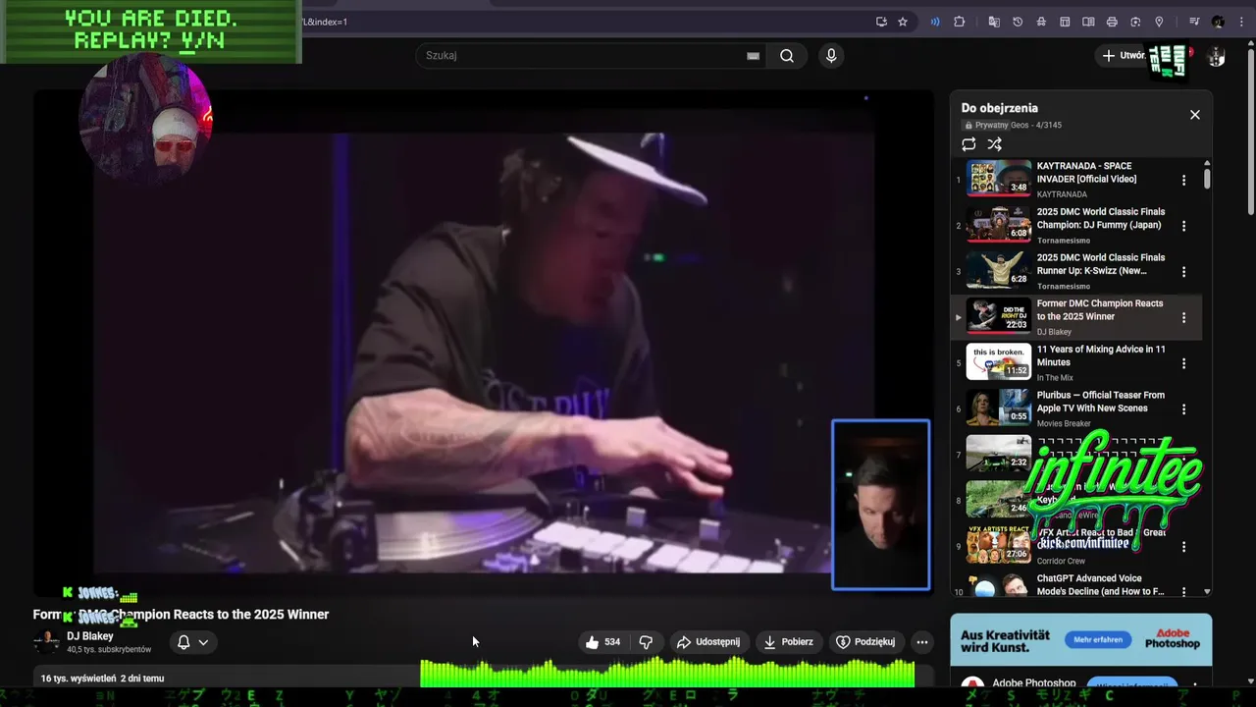The width and height of the screenshot is (1256, 707).
Task: Toggle playlist shuffle icon
Action: [x=995, y=144]
